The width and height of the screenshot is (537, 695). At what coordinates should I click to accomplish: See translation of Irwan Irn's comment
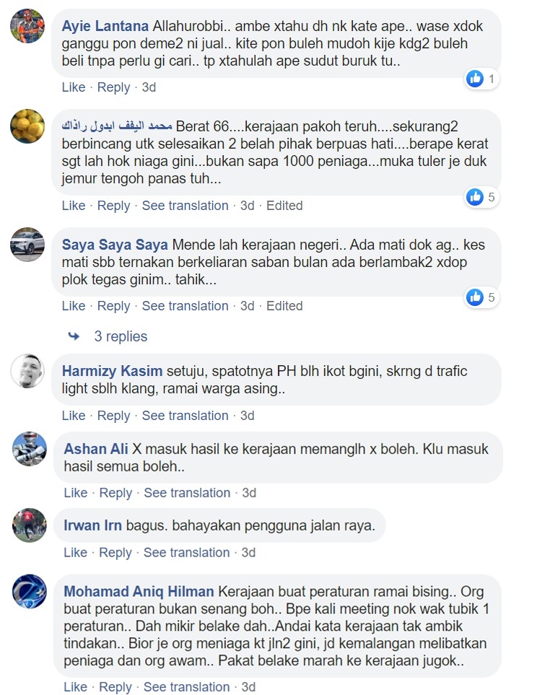(x=187, y=553)
